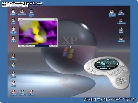Skip to next track on Winamp player
This screenshot has width=138, height=103.
pos(122,66)
